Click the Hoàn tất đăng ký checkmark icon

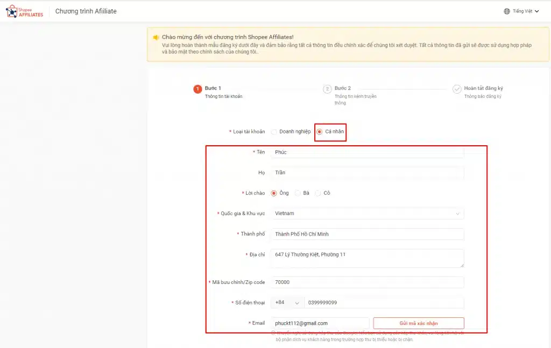(x=457, y=89)
